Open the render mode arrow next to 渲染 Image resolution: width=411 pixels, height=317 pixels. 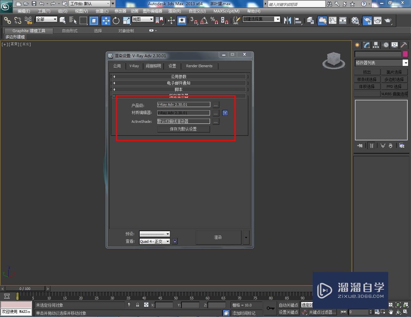pyautogui.click(x=246, y=238)
